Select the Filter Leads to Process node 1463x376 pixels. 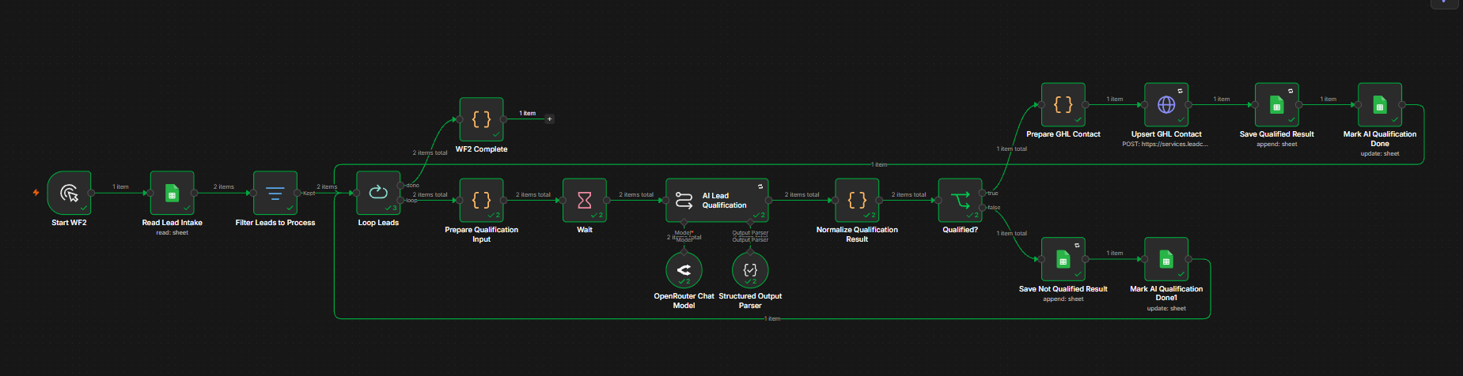click(x=275, y=193)
